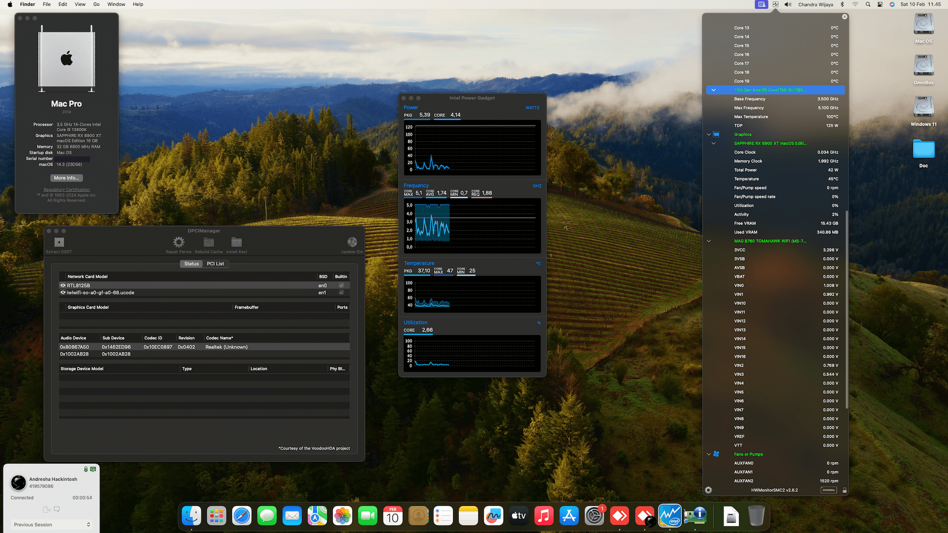948x533 pixels.
Task: Open Finder from the Dock
Action: pyautogui.click(x=192, y=516)
